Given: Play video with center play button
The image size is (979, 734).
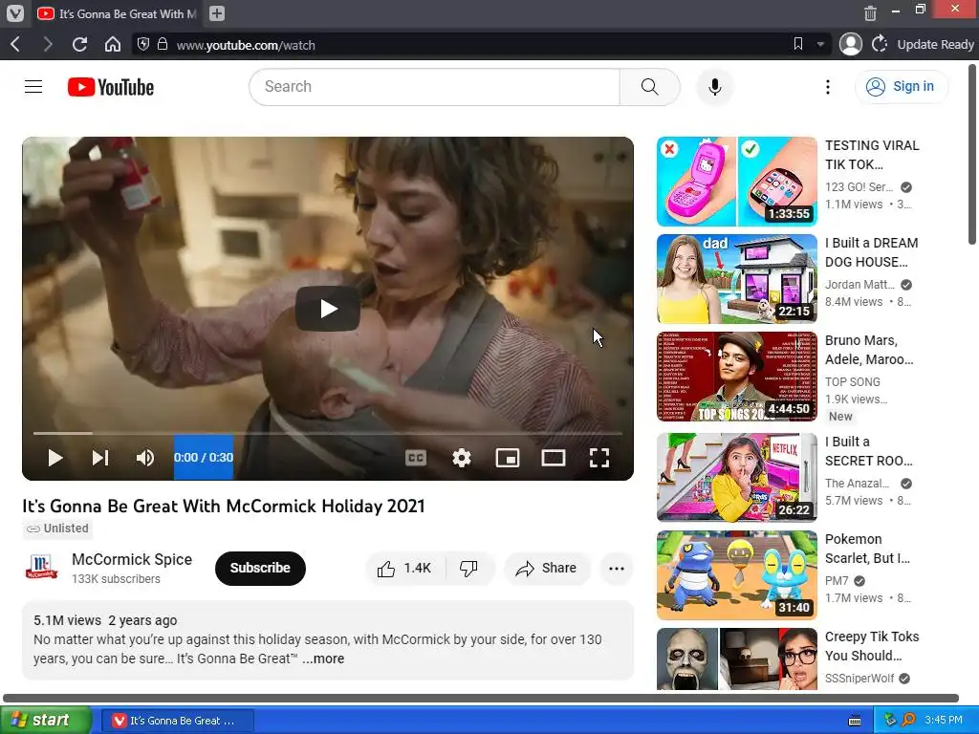Looking at the screenshot, I should point(328,309).
